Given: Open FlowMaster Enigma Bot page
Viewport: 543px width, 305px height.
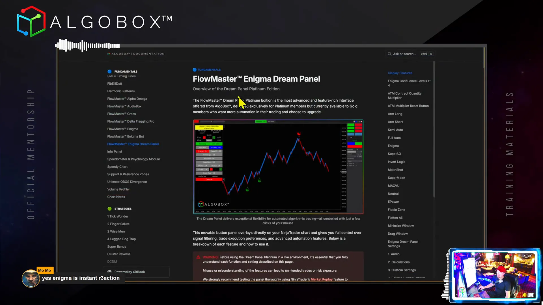Looking at the screenshot, I should click(126, 137).
